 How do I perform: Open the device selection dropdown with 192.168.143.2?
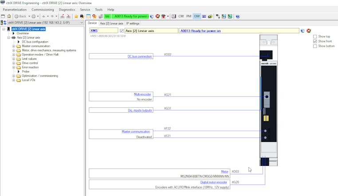pyautogui.click(x=46, y=23)
